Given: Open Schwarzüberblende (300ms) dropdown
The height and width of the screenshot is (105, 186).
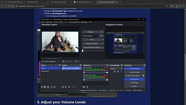Looking at the screenshot, I should click(93, 48).
